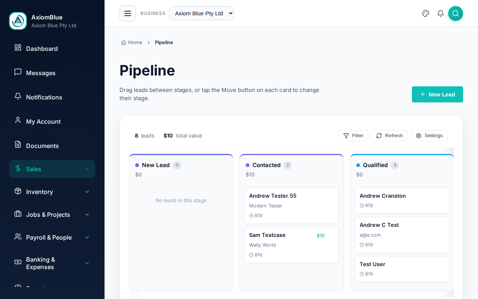Click the Home icon in breadcrumb
478x299 pixels.
(124, 43)
